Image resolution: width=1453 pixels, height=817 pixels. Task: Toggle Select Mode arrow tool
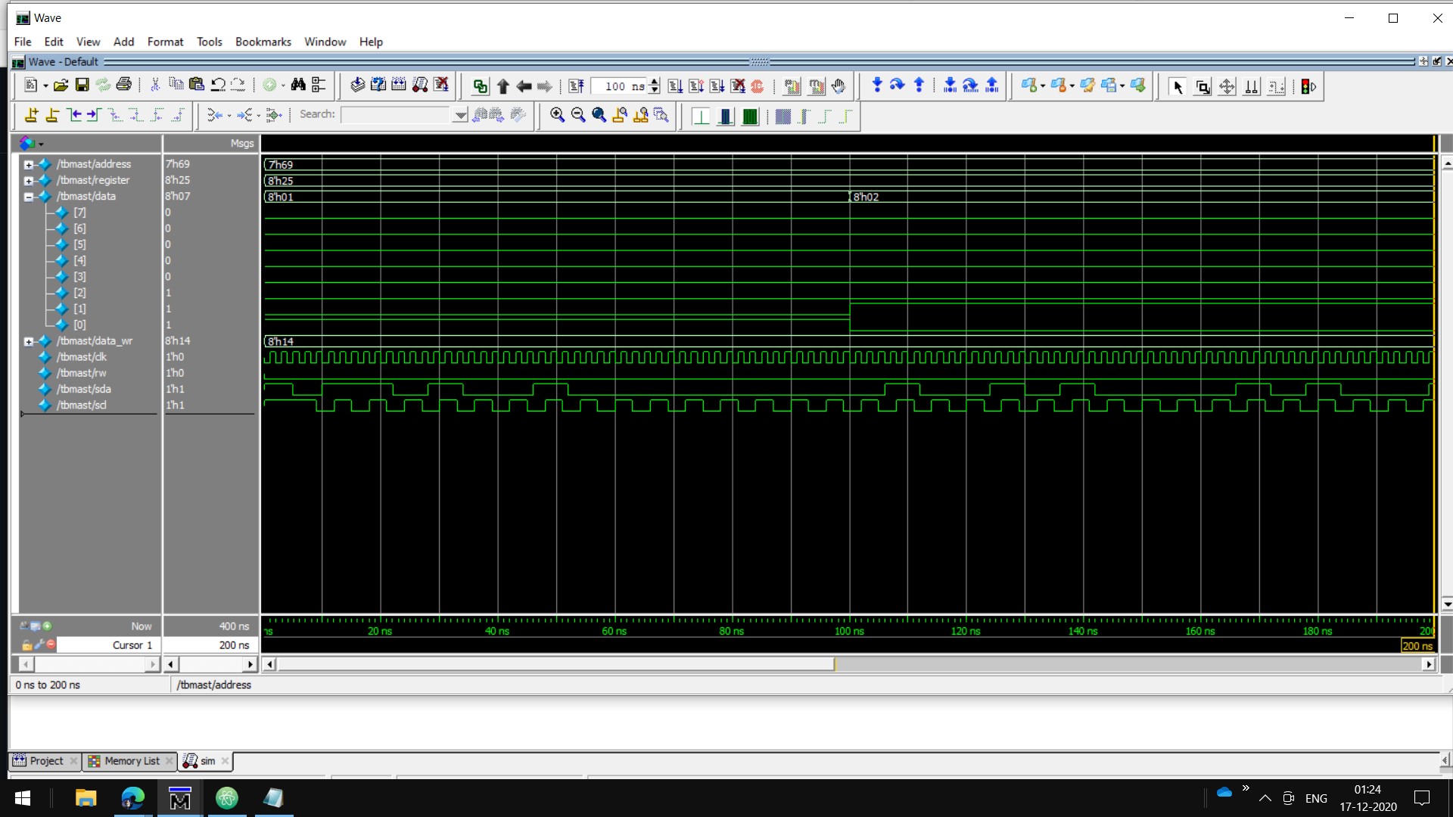click(x=1178, y=87)
